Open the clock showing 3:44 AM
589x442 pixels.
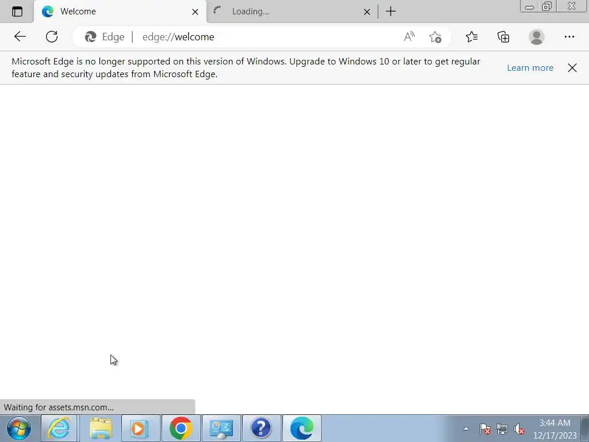555,429
